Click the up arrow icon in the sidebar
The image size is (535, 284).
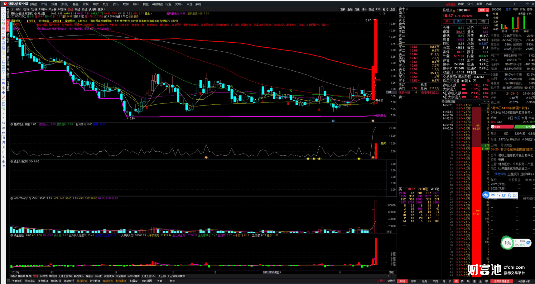[x=3, y=14]
